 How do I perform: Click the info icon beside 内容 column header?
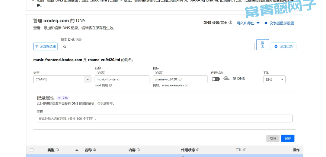(139, 150)
